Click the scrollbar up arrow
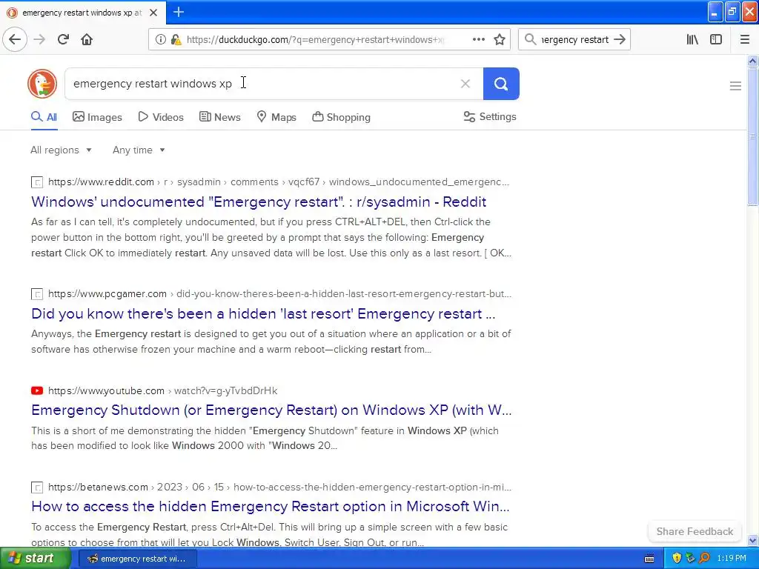This screenshot has height=569, width=759. click(752, 61)
